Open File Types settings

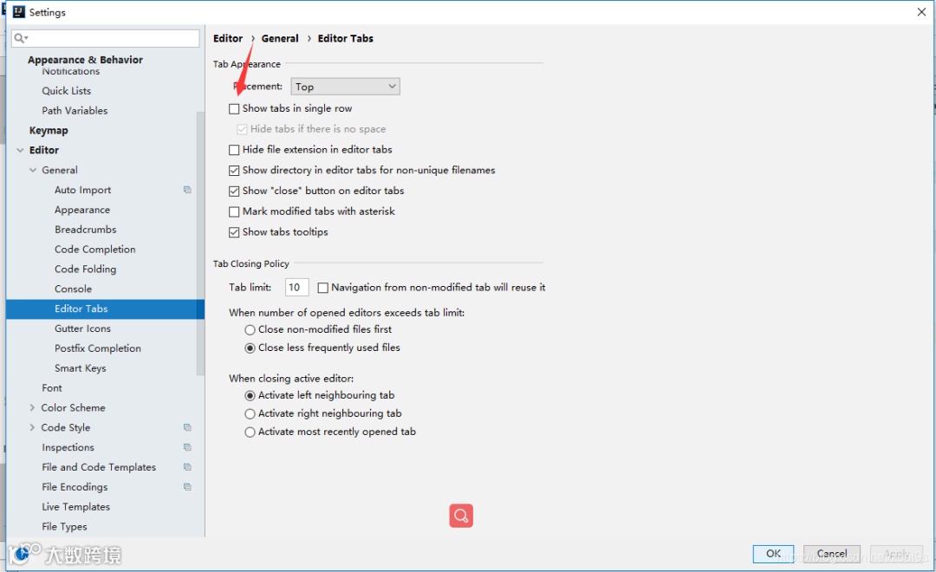tap(64, 527)
